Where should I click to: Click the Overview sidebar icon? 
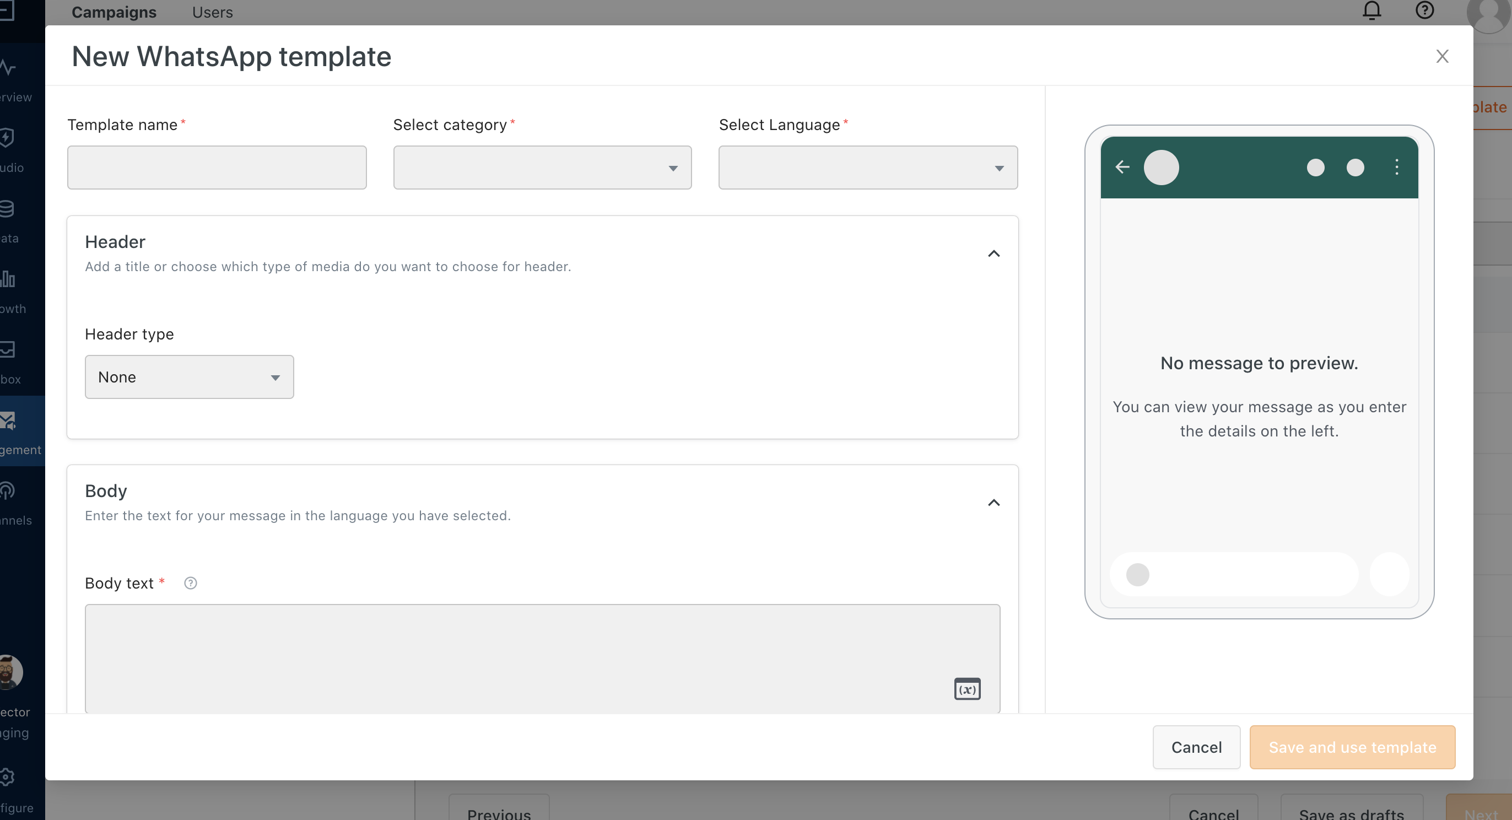pyautogui.click(x=8, y=68)
